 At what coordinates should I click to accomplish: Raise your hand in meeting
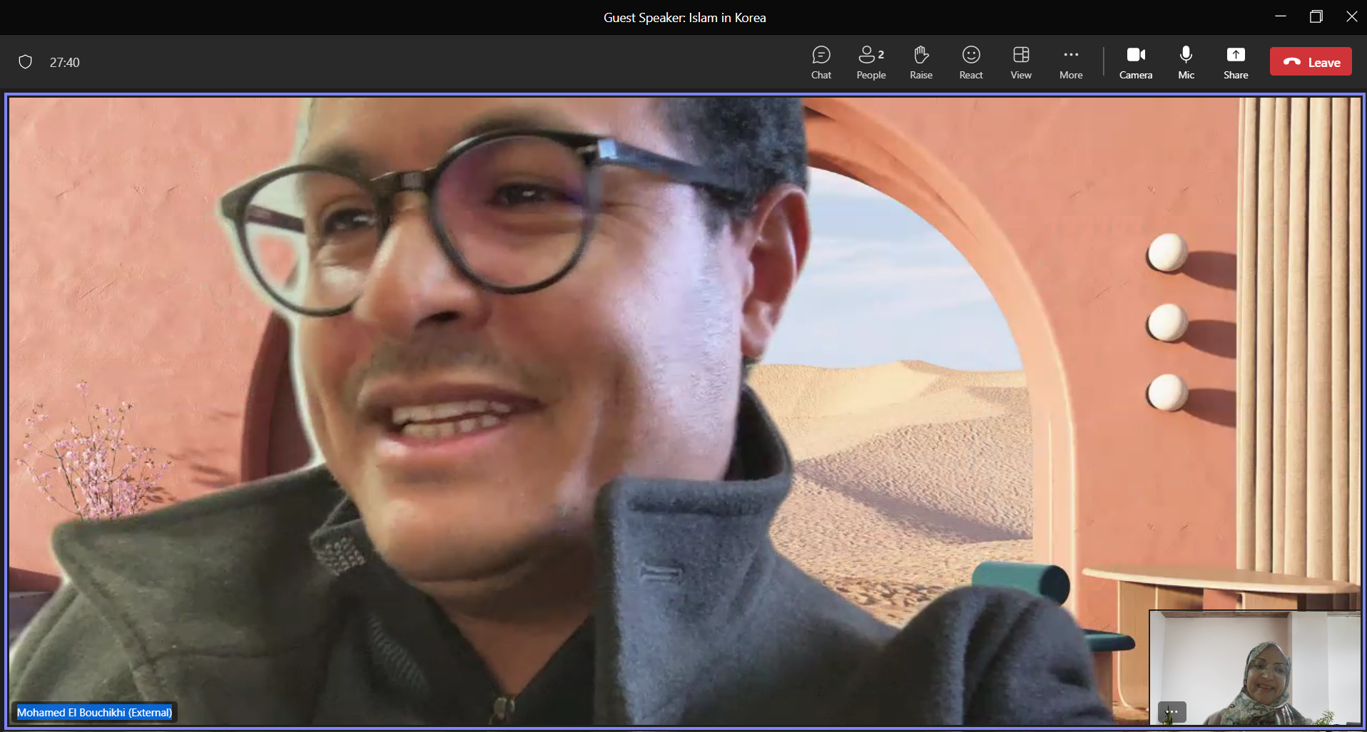921,63
